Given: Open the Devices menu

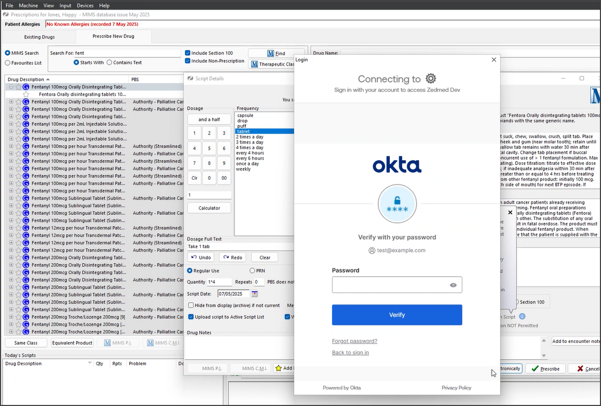Looking at the screenshot, I should tap(85, 5).
